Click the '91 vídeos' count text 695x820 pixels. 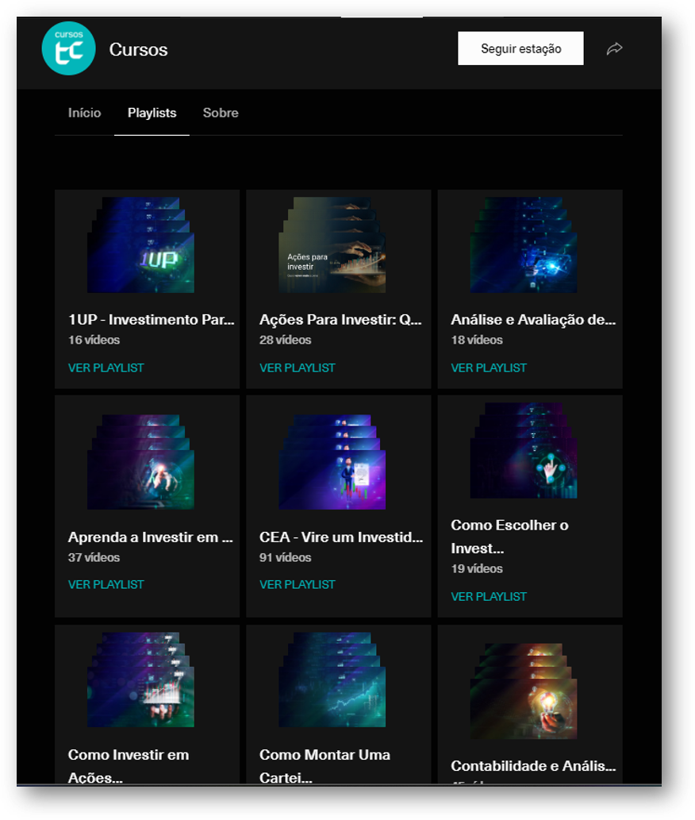[x=286, y=557]
